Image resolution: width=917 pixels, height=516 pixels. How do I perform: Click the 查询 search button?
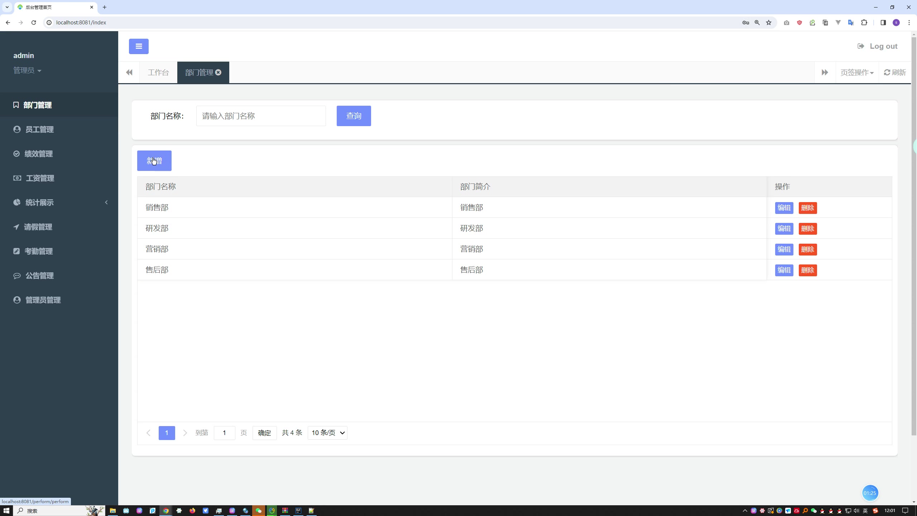pos(354,116)
